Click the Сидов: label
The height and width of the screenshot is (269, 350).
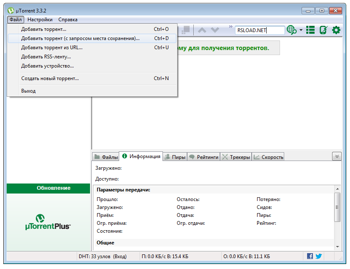tap(264, 207)
